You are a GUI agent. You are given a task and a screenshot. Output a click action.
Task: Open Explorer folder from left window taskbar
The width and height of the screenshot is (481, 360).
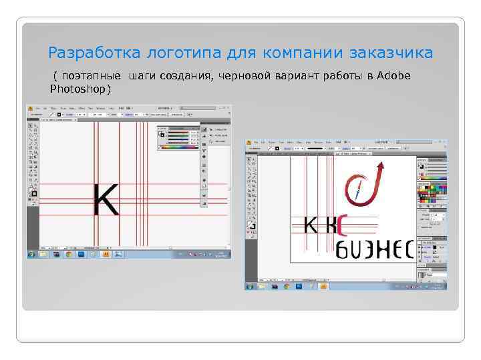pos(43,254)
